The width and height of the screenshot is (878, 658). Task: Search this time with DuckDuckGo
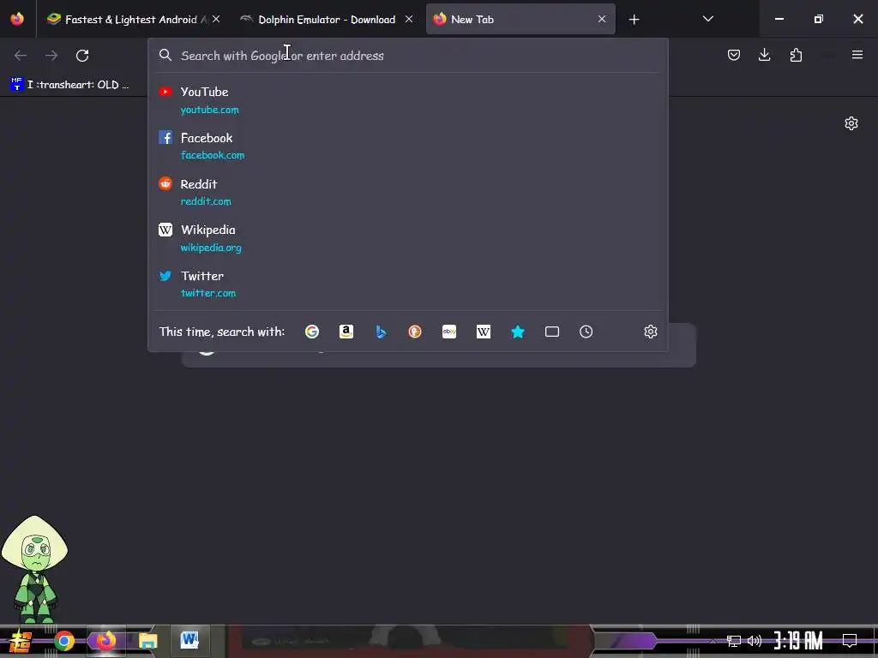(x=415, y=332)
